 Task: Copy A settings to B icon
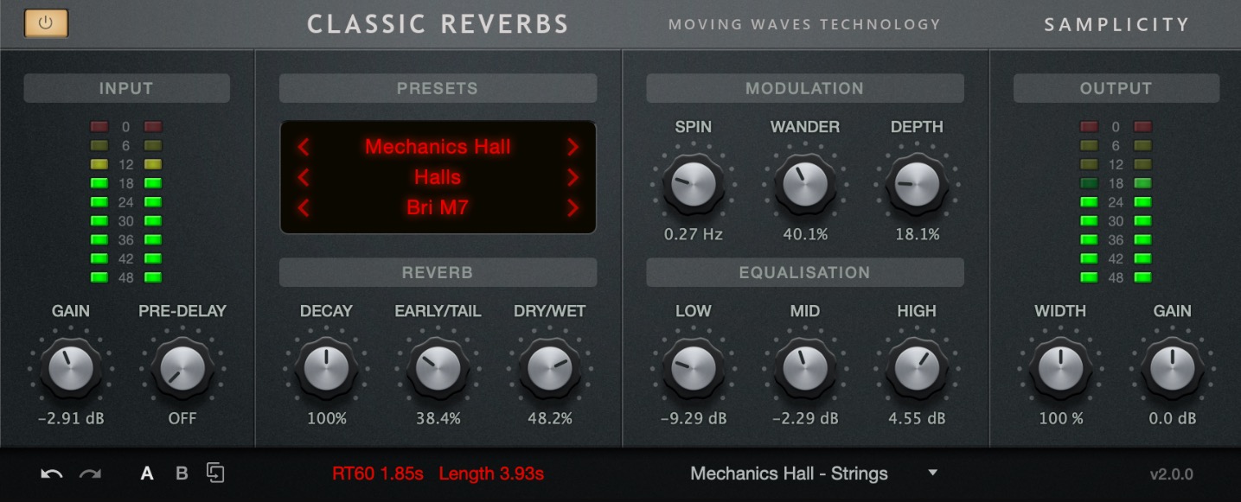pos(215,473)
